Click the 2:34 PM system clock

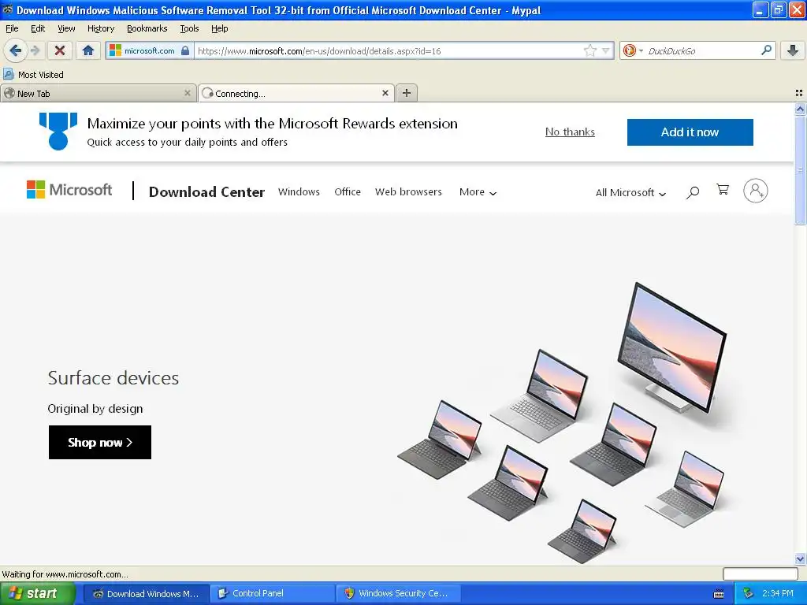point(778,594)
